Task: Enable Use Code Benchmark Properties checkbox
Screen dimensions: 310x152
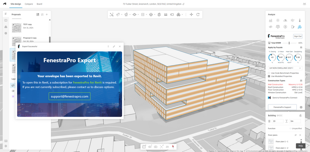Action: point(269,73)
